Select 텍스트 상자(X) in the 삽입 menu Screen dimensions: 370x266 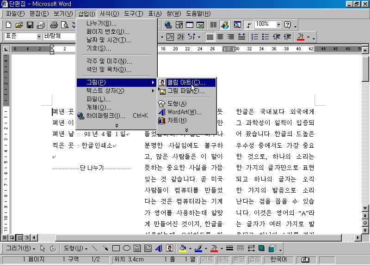pos(117,91)
